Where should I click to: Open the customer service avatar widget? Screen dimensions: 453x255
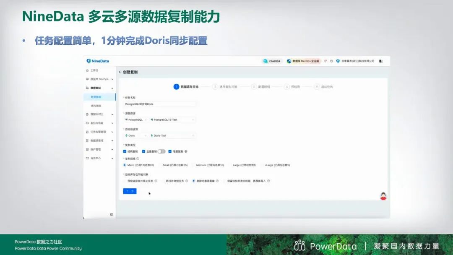(x=383, y=196)
